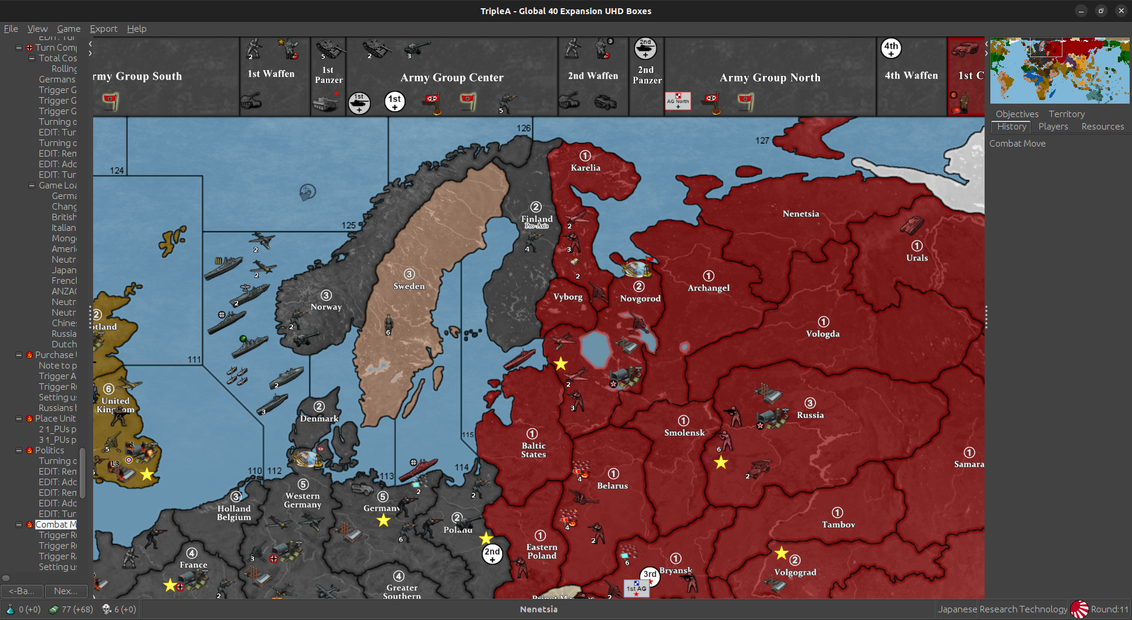Click the German flag in Army Group South
The width and height of the screenshot is (1132, 620).
(x=111, y=101)
